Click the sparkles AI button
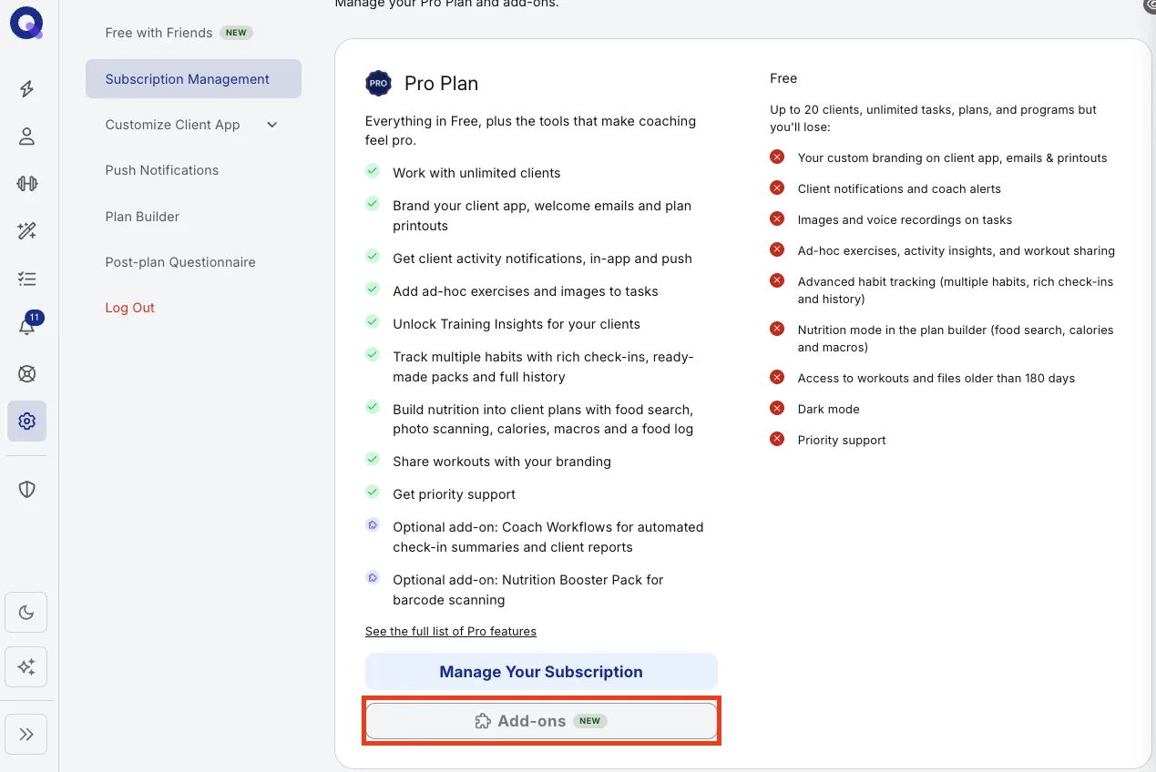This screenshot has width=1156, height=772. pyautogui.click(x=26, y=667)
